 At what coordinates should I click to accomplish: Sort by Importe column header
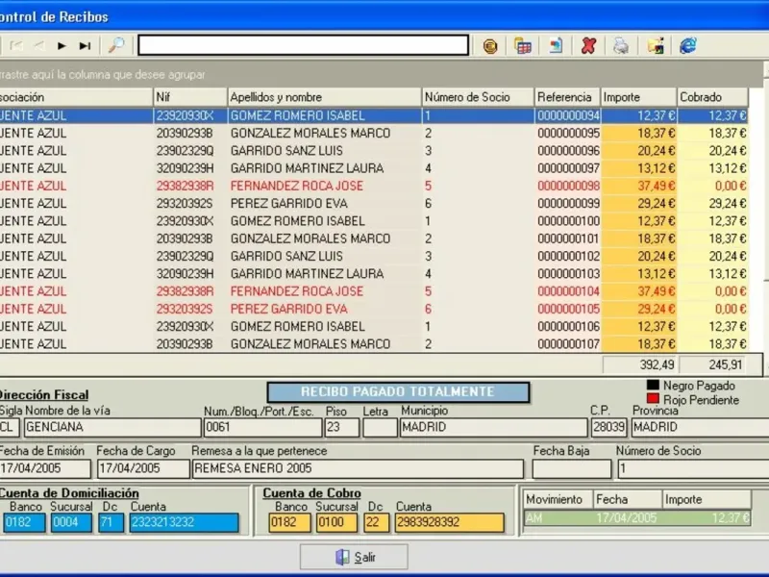tap(639, 97)
